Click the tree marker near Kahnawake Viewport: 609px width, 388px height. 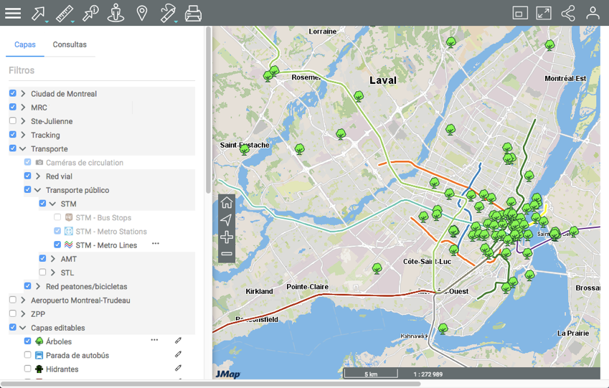443,329
